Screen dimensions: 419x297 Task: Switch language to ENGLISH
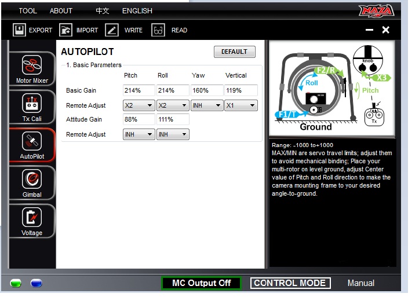tap(137, 11)
